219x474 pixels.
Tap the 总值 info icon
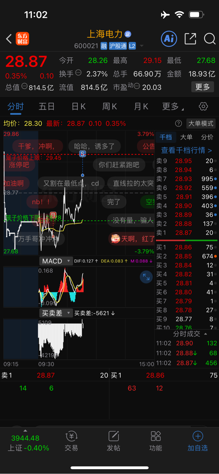coord(25,86)
